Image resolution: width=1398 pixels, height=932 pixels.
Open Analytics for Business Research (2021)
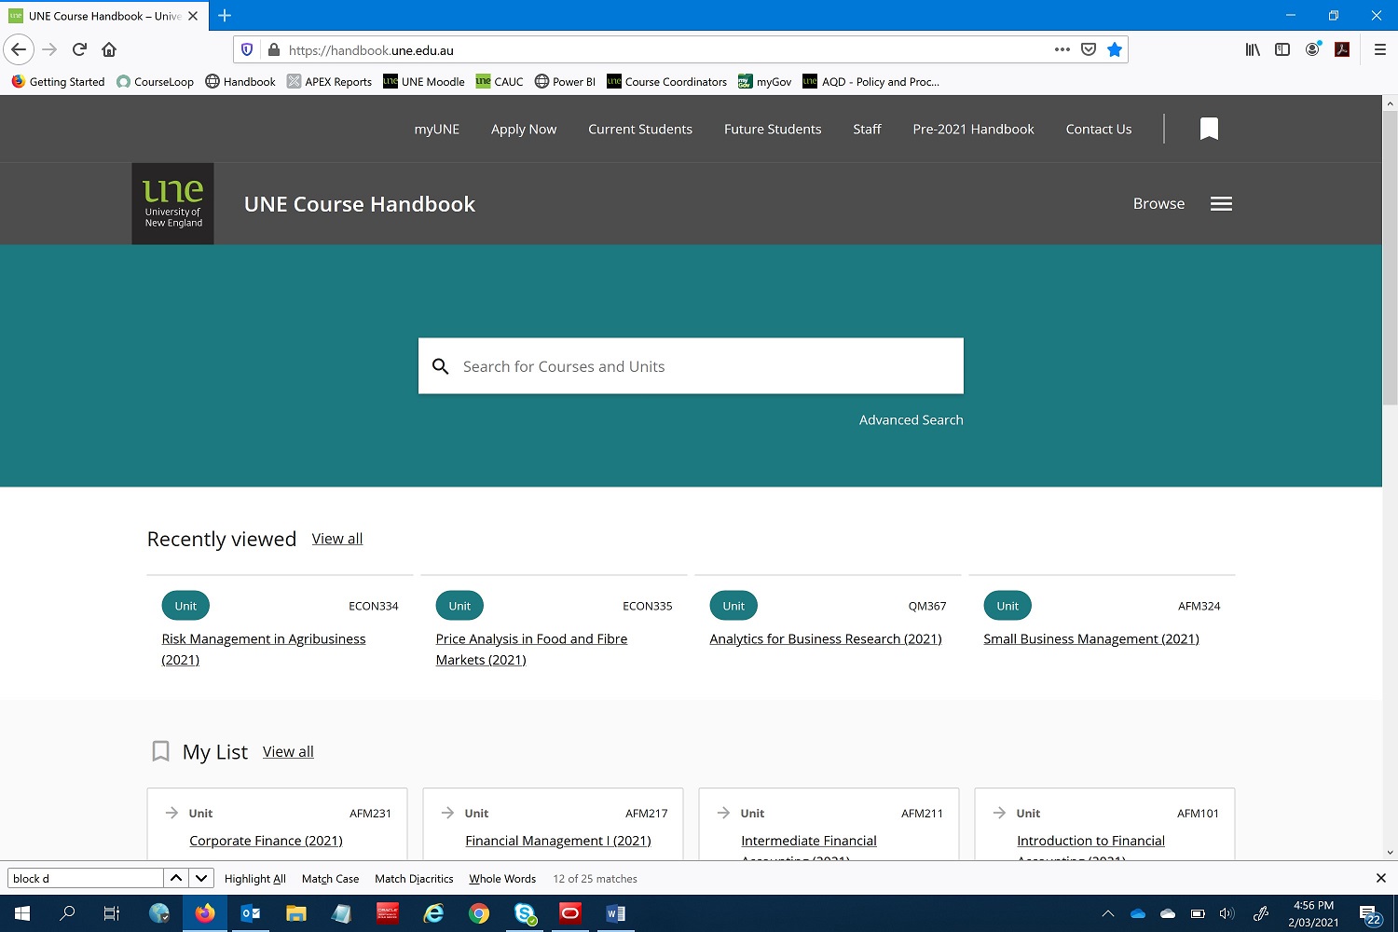(826, 639)
